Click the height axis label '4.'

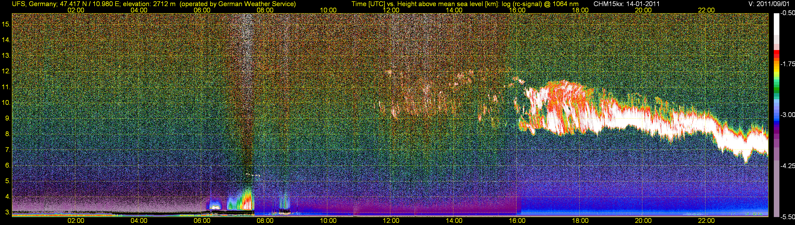point(8,197)
